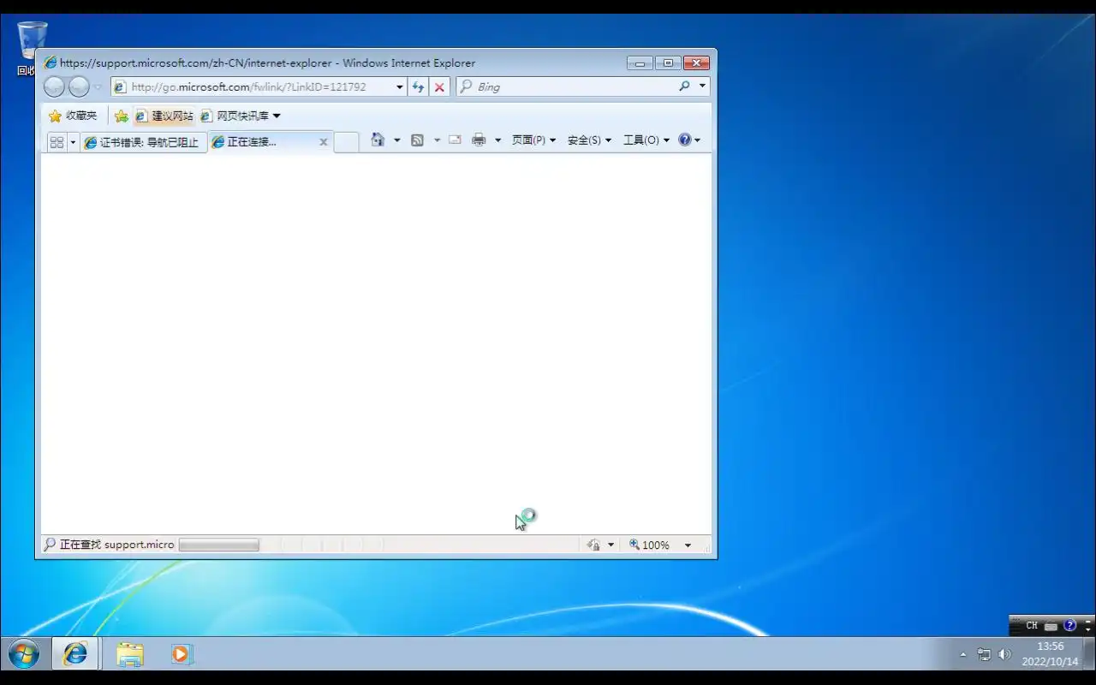
Task: Click the Home page icon
Action: 378,140
